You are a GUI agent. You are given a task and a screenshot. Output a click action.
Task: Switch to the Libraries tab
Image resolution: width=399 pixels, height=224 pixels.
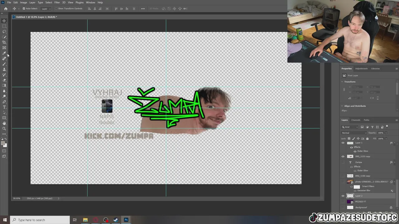click(375, 68)
